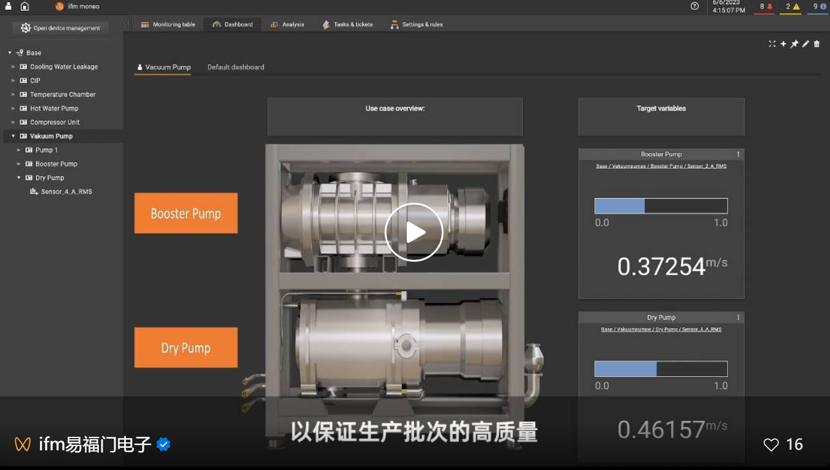Screen dimensions: 830x470
Task: Expand Cooling Water Leakage node
Action: (13, 67)
